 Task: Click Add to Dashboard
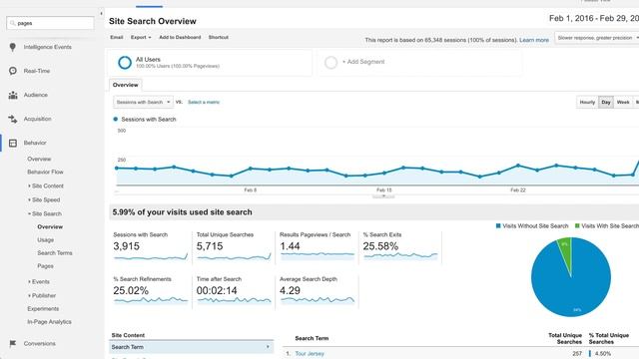point(180,37)
